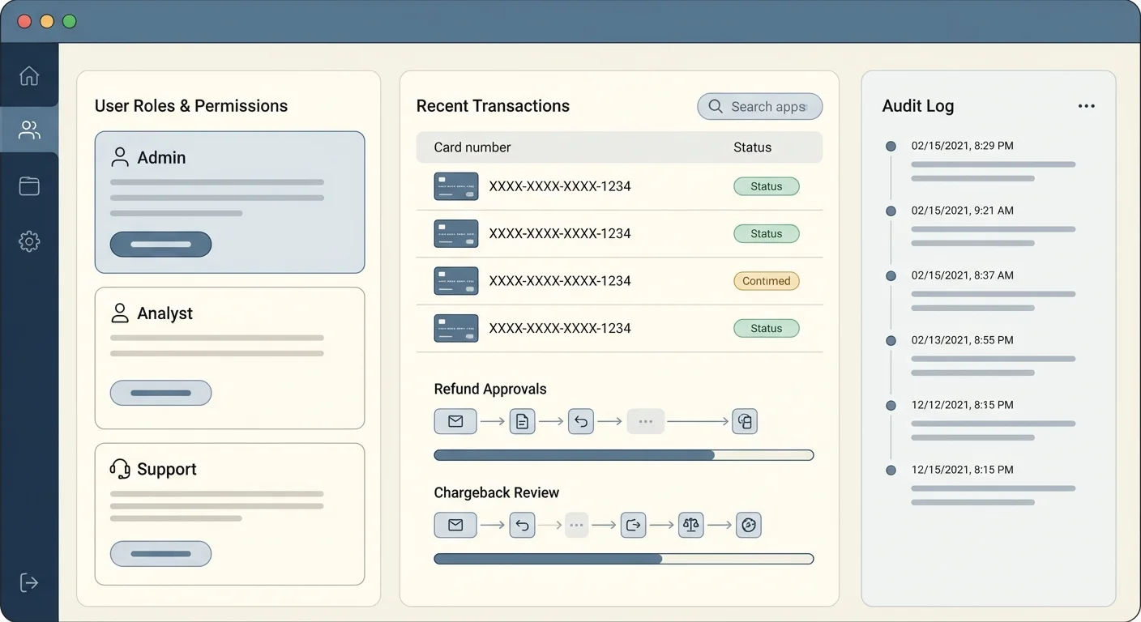Click the Recent Transactions heading
Image resolution: width=1141 pixels, height=622 pixels.
pyautogui.click(x=493, y=106)
